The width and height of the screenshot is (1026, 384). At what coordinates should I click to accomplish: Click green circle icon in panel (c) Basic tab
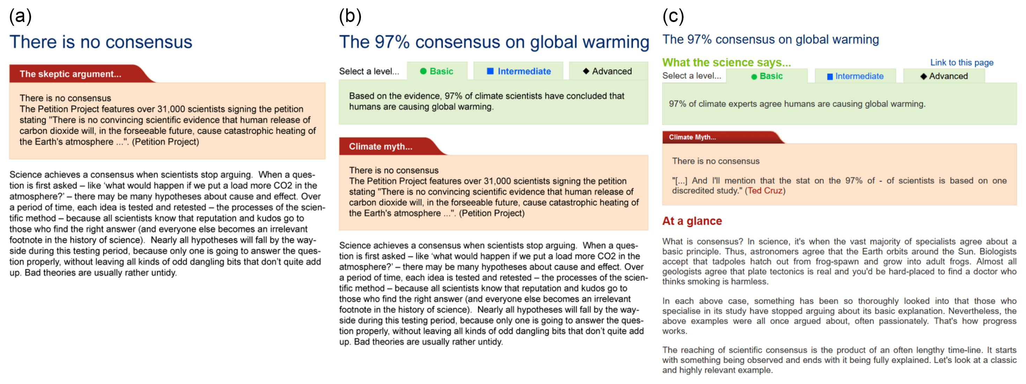pos(754,77)
